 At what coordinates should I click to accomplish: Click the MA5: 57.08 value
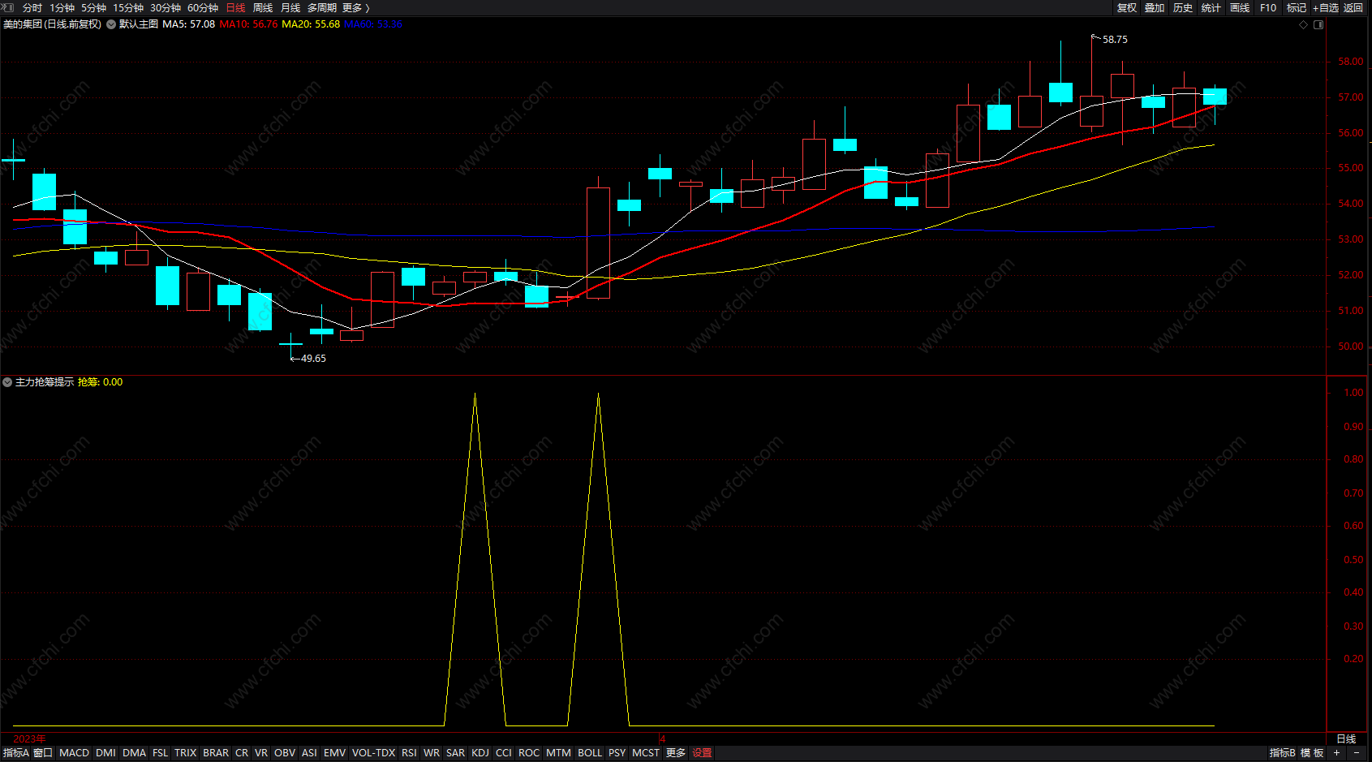(x=189, y=24)
